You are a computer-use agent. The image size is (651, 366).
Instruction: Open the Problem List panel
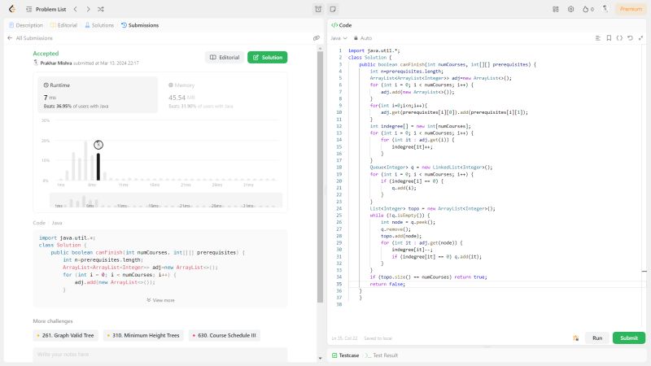click(46, 9)
